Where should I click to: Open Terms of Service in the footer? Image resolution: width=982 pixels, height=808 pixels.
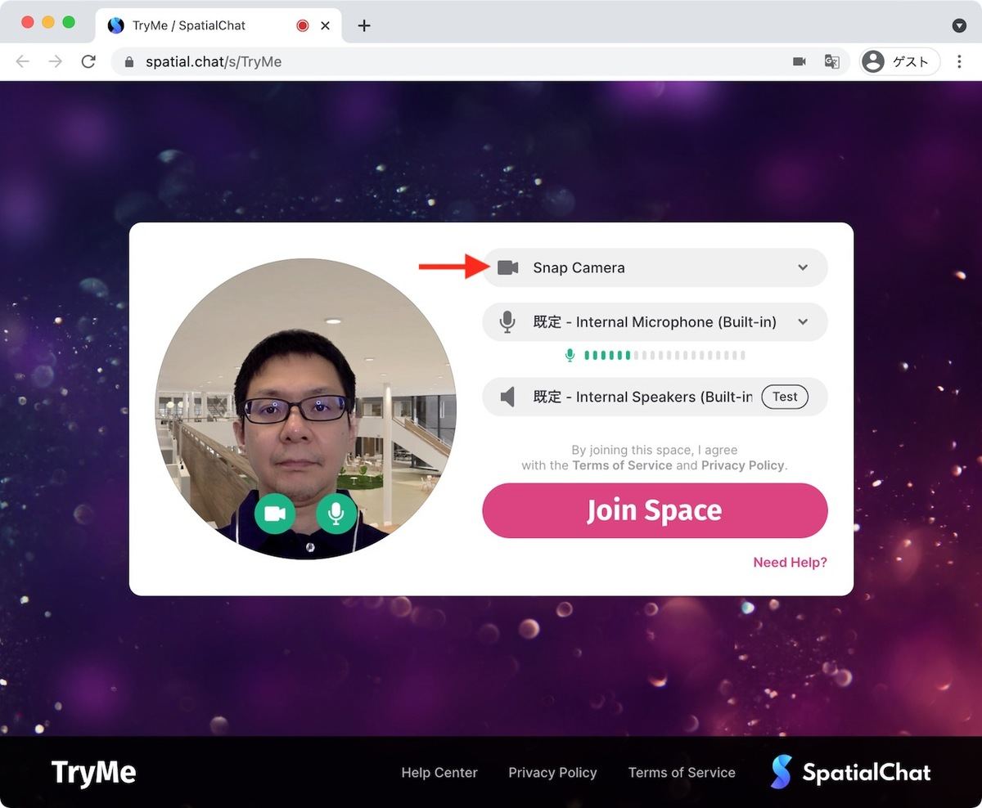click(x=682, y=773)
